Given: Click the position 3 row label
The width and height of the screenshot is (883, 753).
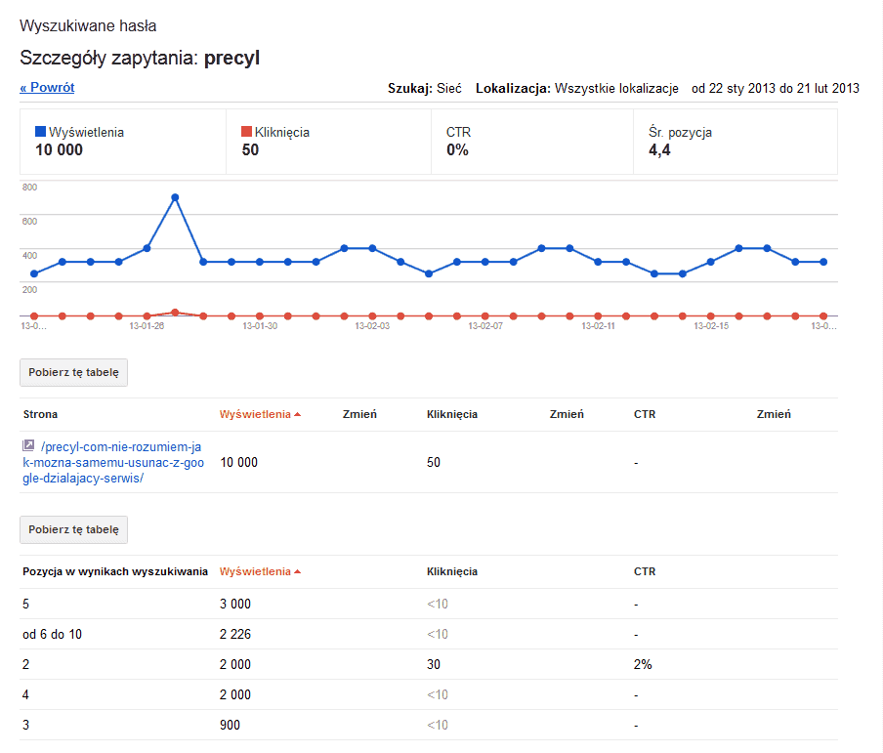Looking at the screenshot, I should point(26,725).
